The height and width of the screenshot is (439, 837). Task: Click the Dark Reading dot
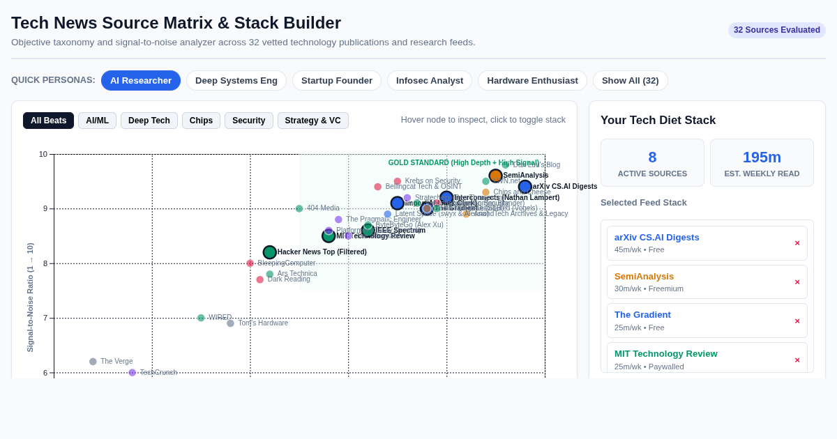point(260,279)
